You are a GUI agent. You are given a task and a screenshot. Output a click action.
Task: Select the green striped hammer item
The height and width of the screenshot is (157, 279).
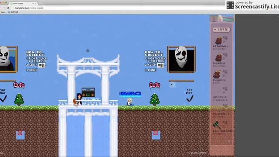tap(217, 125)
